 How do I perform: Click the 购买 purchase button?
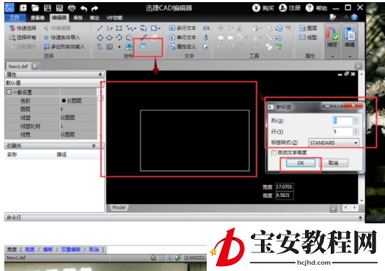[x=263, y=8]
